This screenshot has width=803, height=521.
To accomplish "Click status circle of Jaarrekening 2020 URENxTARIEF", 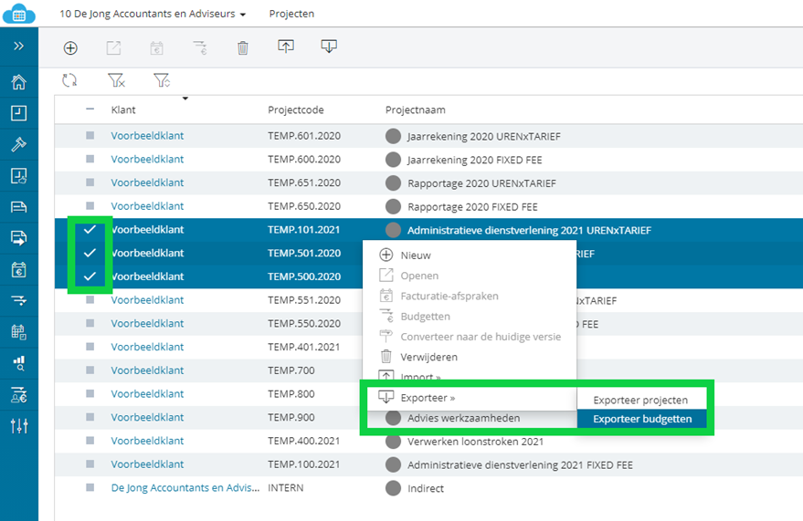I will 393,137.
